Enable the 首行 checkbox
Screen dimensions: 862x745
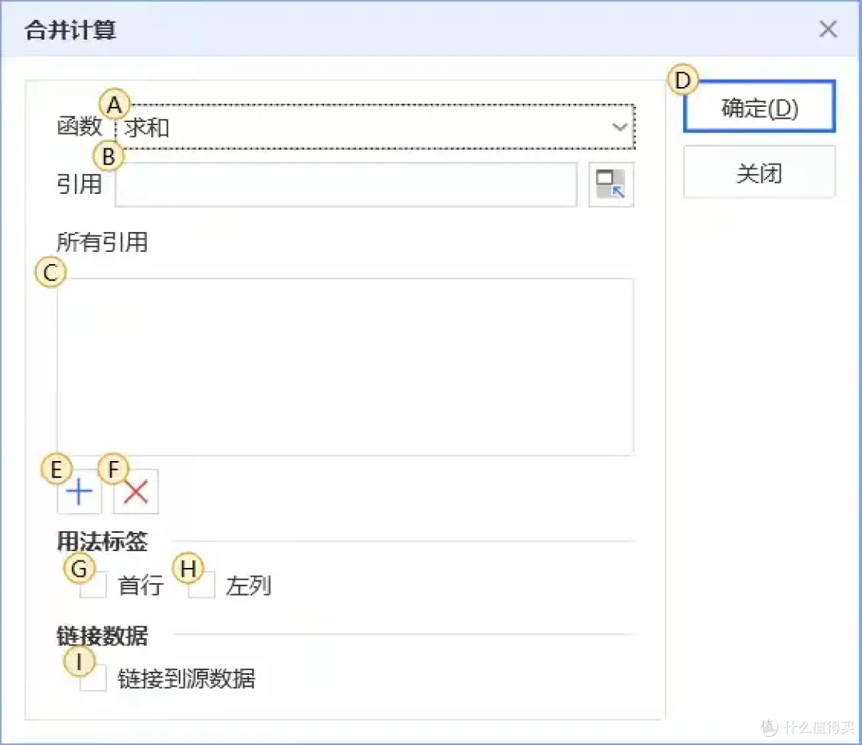[x=93, y=585]
